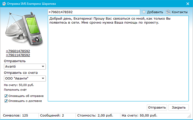Click the Символов: 125 status entry

16,115
